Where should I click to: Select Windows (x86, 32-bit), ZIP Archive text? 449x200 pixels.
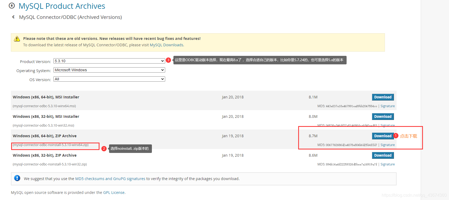[45, 155]
